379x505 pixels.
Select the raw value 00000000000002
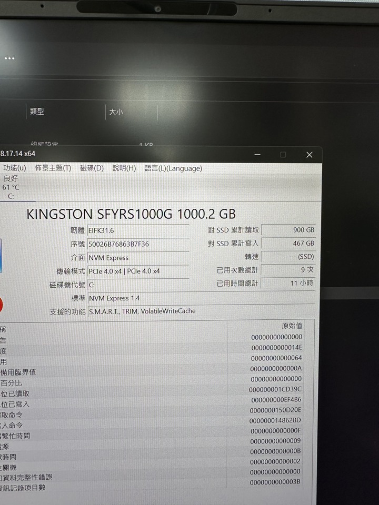(275, 461)
